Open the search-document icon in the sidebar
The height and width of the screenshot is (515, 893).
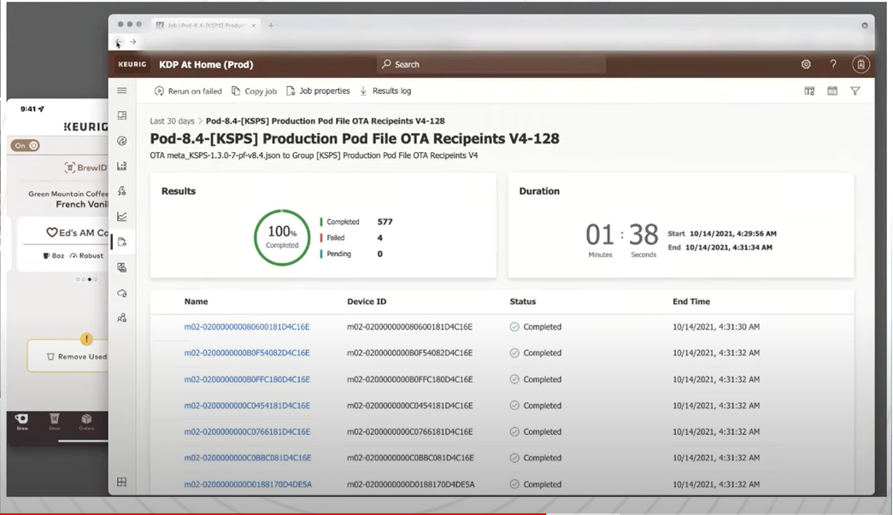tap(122, 267)
